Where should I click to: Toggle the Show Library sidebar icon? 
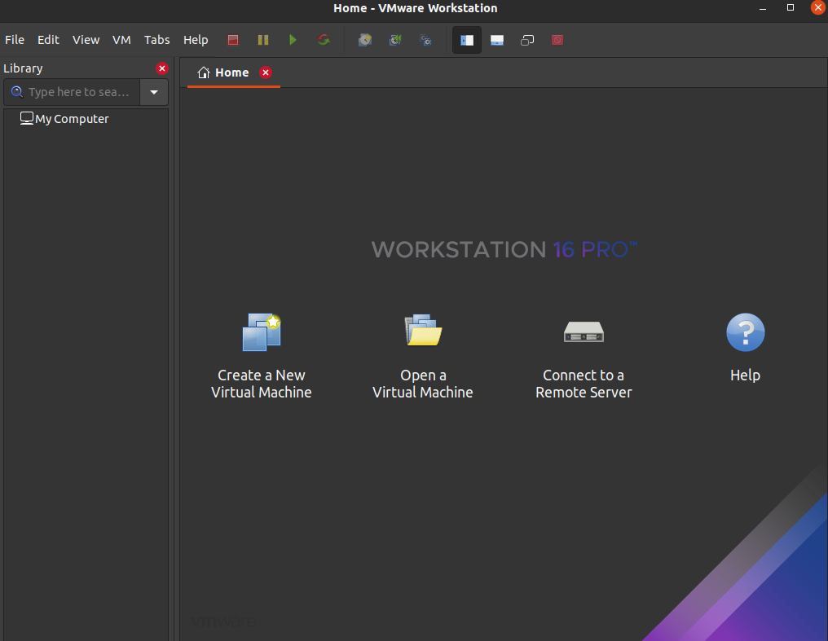[467, 40]
